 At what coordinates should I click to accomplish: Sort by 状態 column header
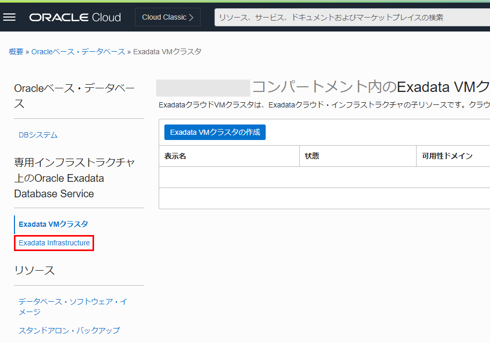[312, 156]
